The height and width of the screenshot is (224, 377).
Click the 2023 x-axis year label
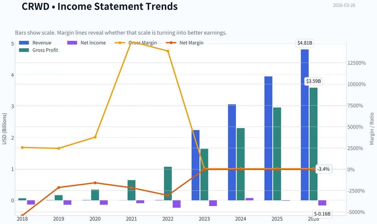click(204, 219)
